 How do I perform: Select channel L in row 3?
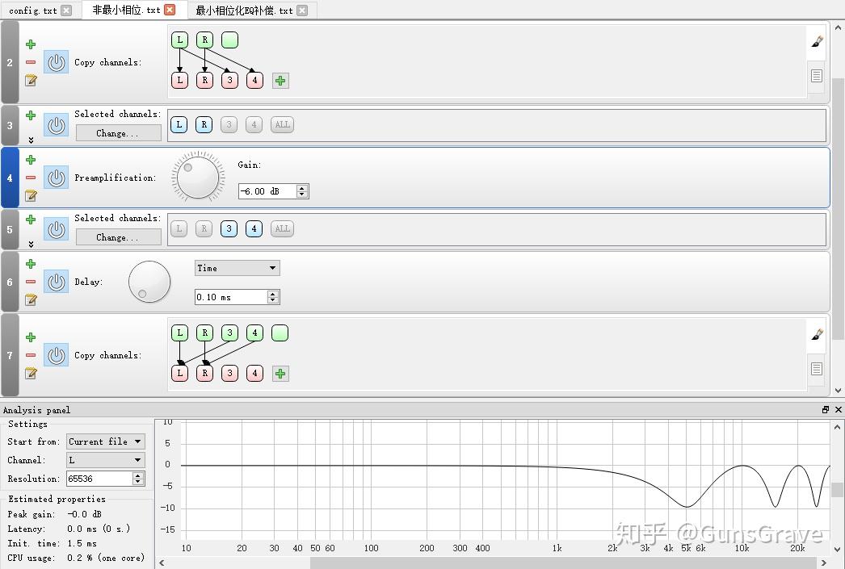point(179,124)
